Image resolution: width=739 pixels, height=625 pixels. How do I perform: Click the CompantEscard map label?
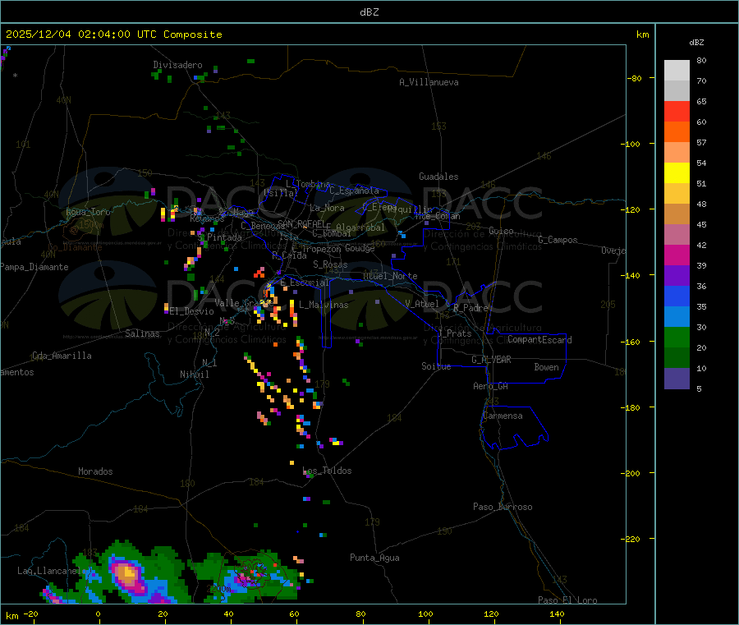[540, 340]
